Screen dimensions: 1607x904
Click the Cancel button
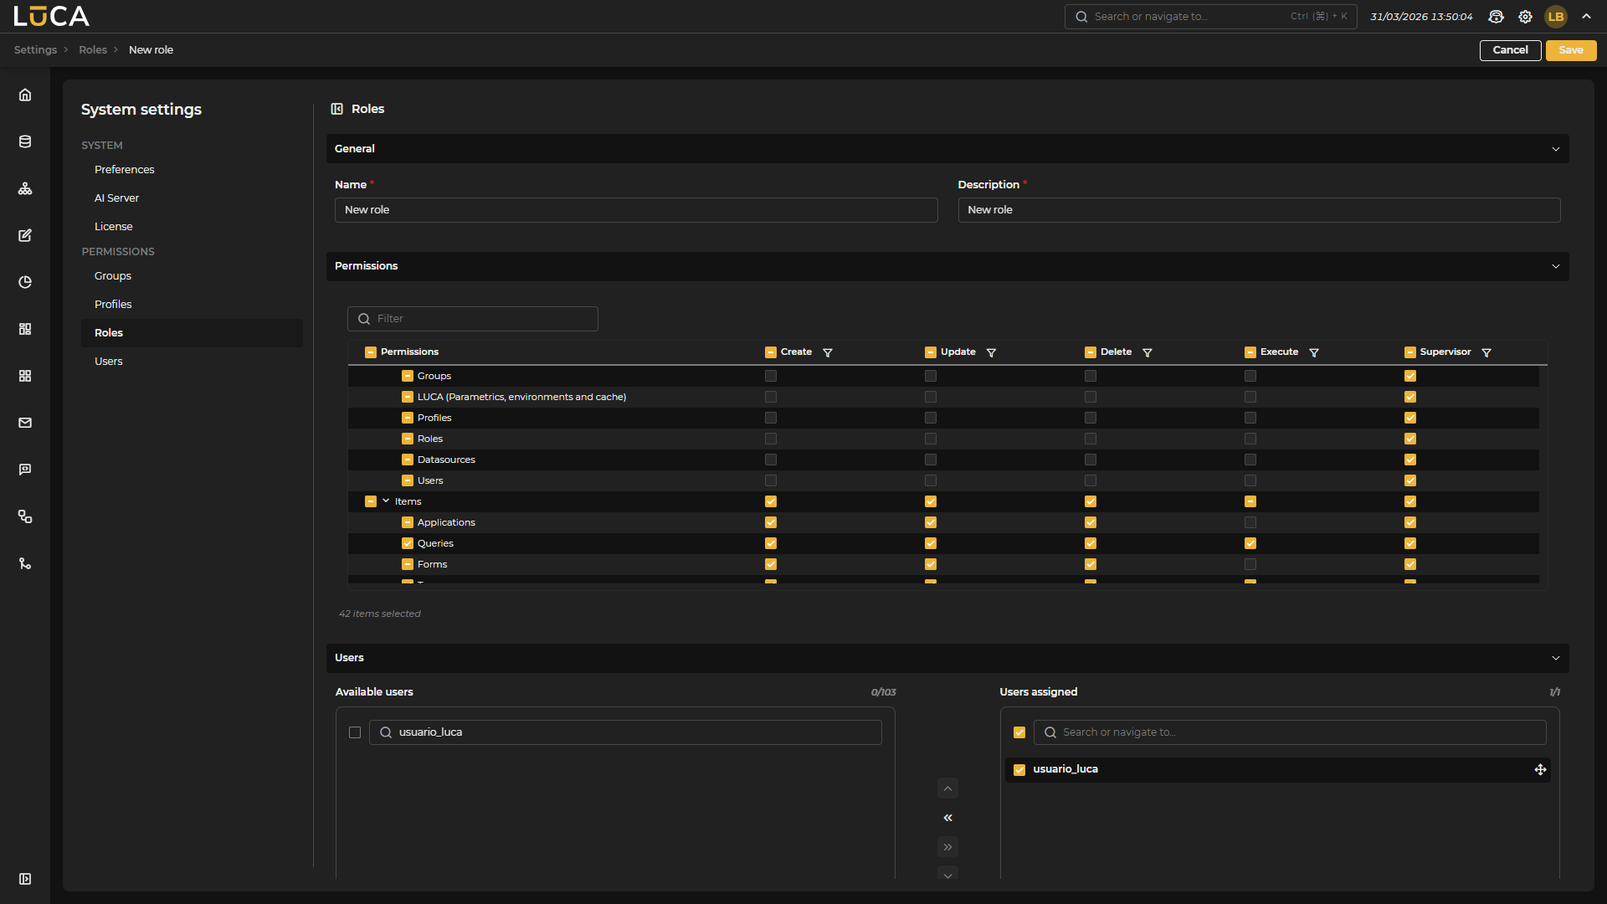[x=1510, y=50]
